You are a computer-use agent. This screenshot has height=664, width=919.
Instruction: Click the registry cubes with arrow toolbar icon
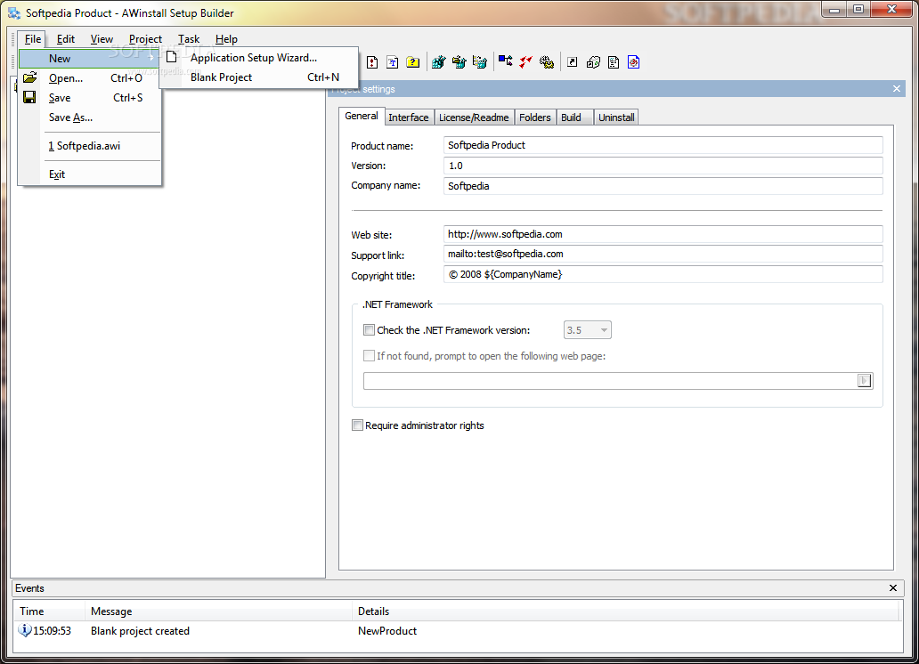point(438,62)
